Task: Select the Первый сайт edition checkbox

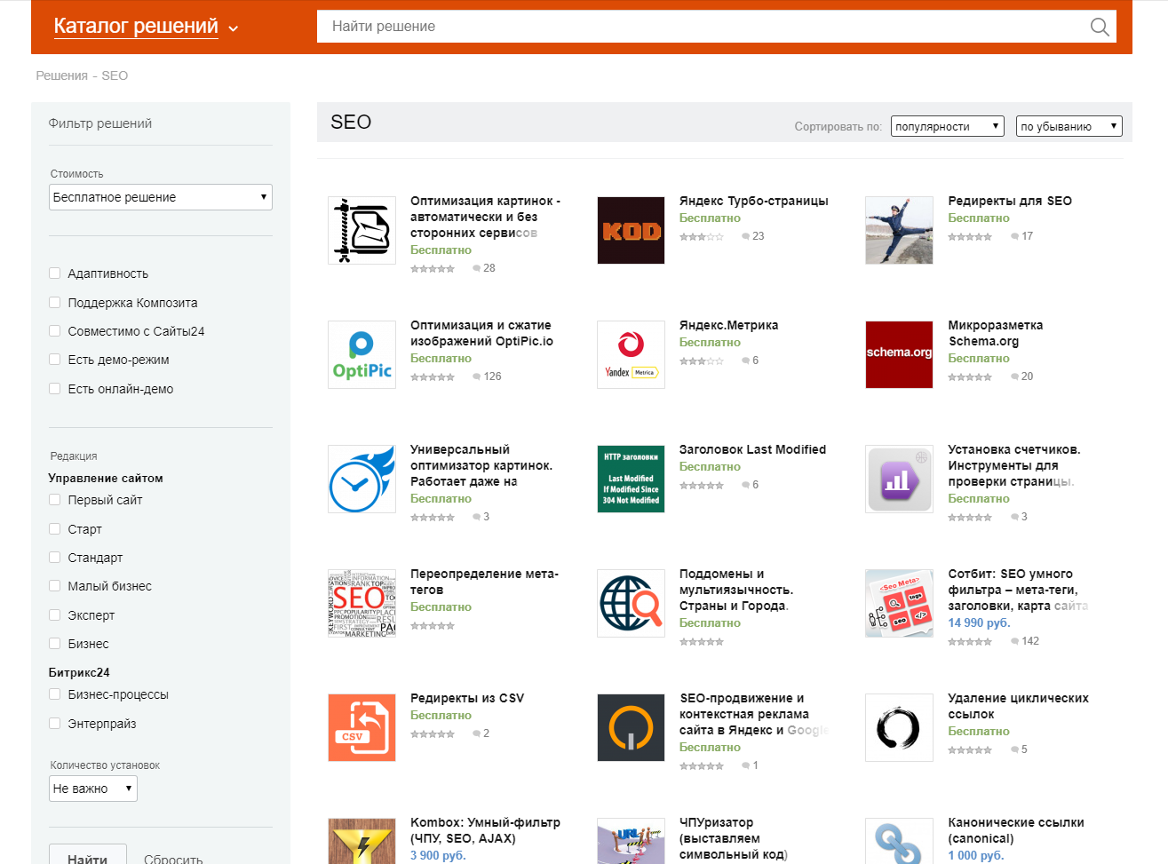Action: [x=55, y=500]
